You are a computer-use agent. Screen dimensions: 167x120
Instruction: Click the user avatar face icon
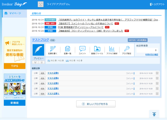pyautogui.click(x=40, y=4)
